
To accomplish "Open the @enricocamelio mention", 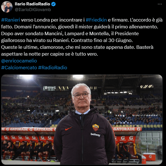I will (19, 61).
